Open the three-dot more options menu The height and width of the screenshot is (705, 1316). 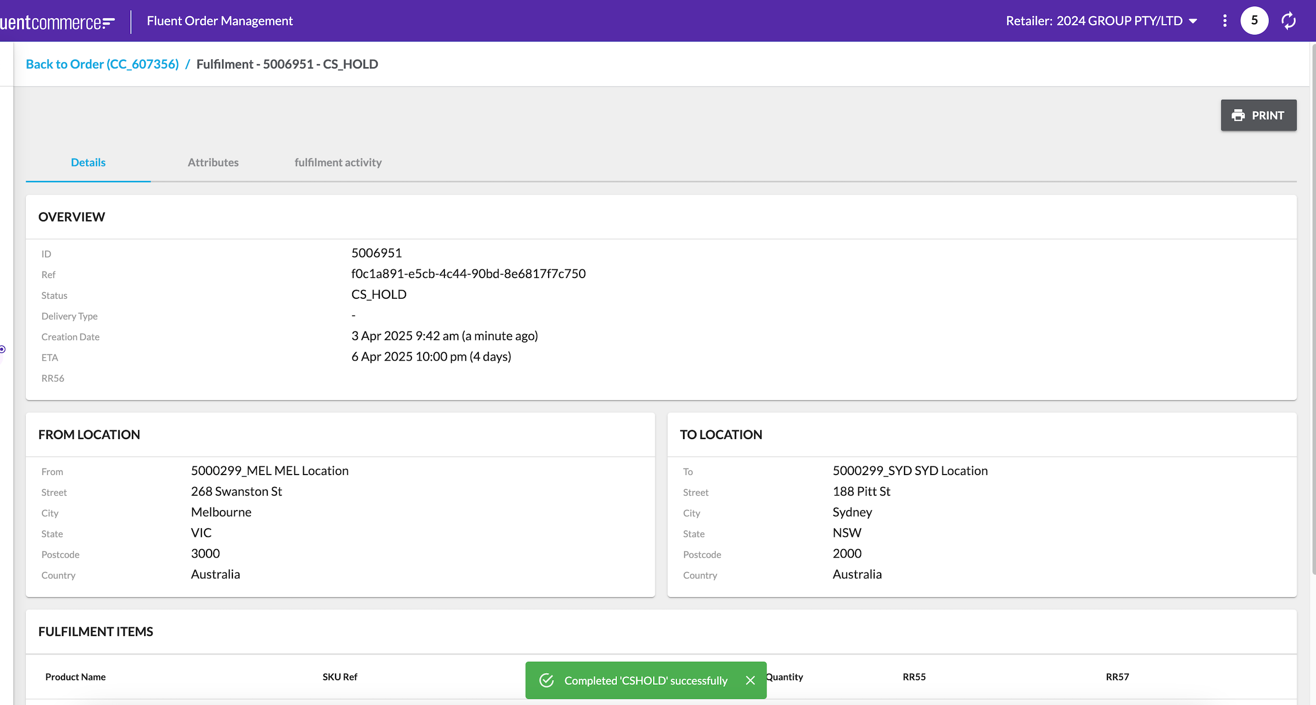(x=1224, y=20)
